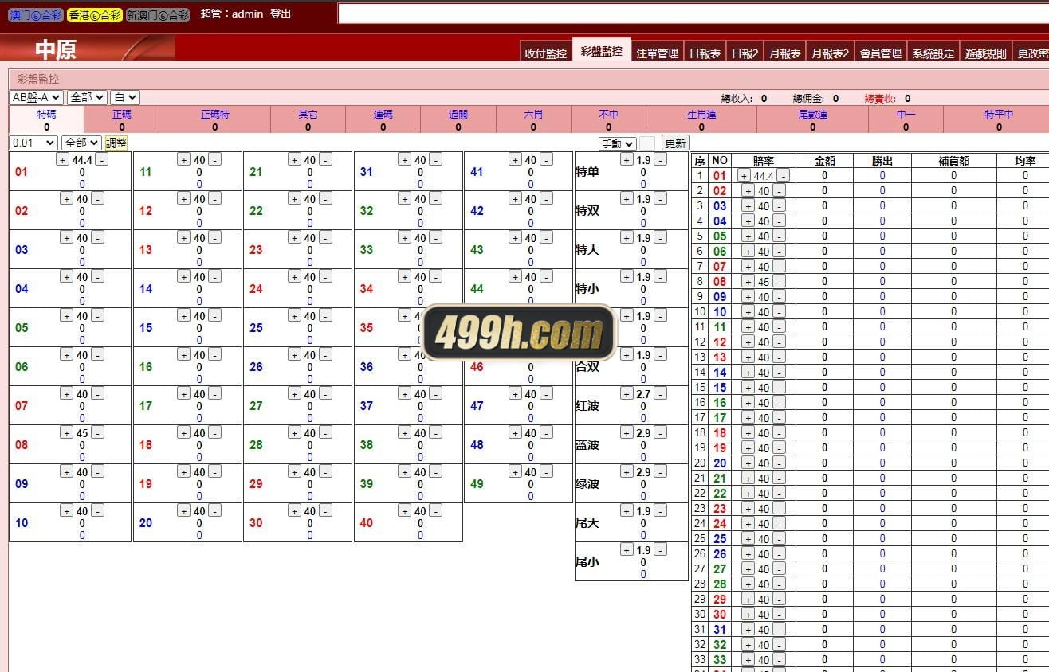
Task: Select the 其它 category tab
Action: pyautogui.click(x=308, y=119)
